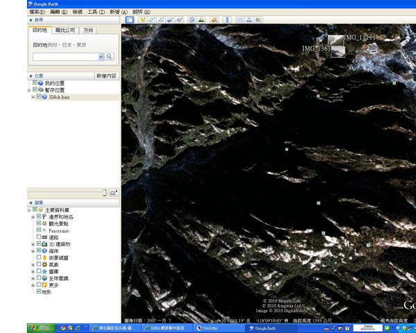416x333 pixels.
Task: Click the 新增內容 button
Action: pos(106,76)
